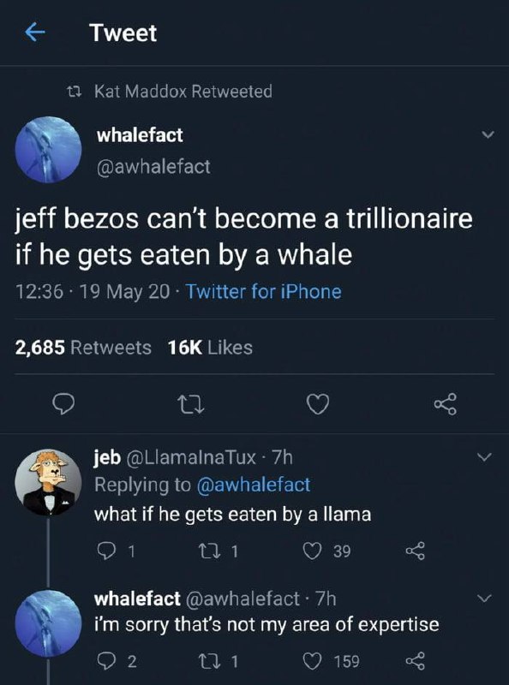Open options chevron on main whalefact tweet
Image resolution: width=509 pixels, height=685 pixels.
point(487,135)
